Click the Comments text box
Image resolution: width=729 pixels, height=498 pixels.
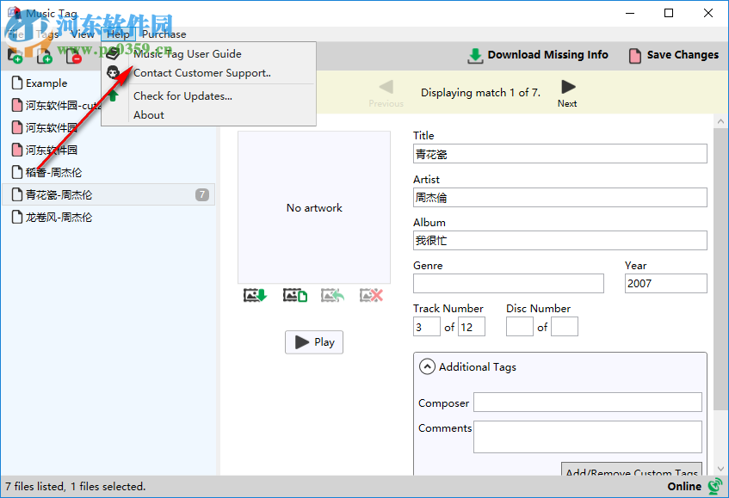[x=588, y=437]
